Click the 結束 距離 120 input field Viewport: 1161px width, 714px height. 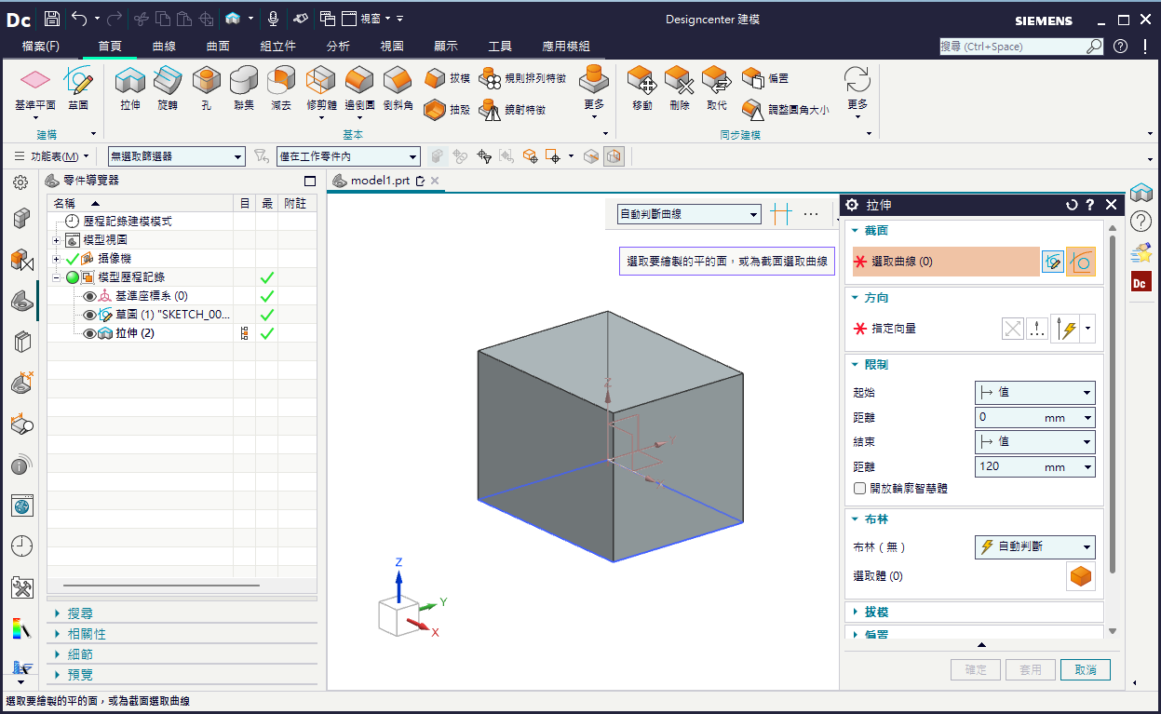1034,466
